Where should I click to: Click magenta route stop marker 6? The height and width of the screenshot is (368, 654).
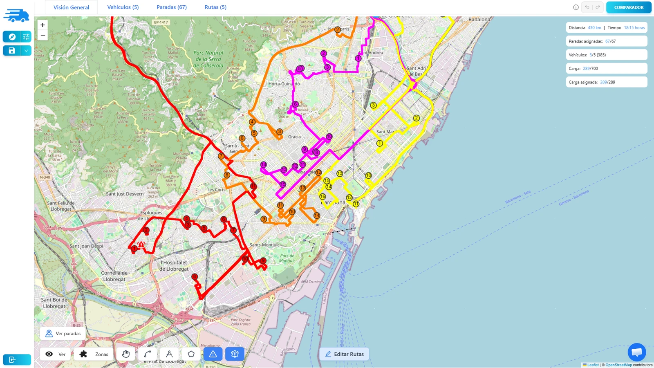point(295,104)
